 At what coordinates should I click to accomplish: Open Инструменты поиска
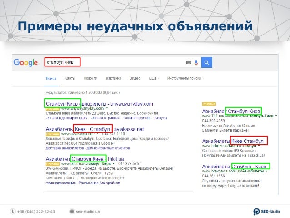pyautogui.click(x=184, y=78)
